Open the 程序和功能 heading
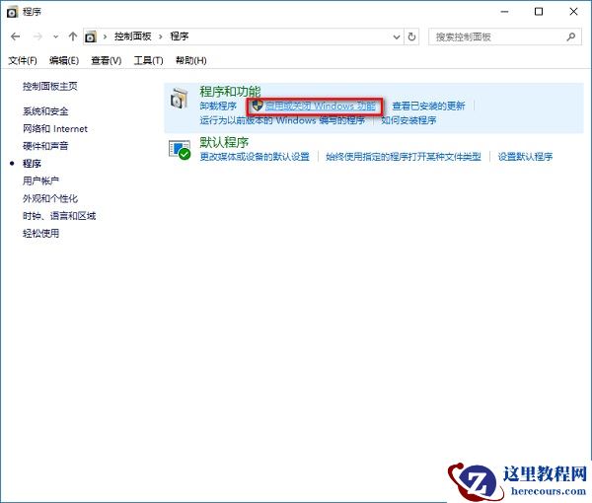This screenshot has height=503, width=592. tap(230, 92)
